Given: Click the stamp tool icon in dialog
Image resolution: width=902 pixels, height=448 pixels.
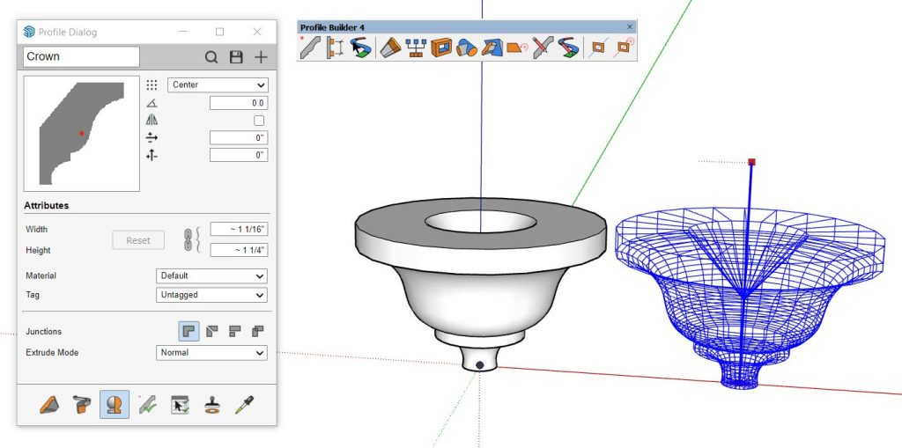Looking at the screenshot, I should point(212,405).
